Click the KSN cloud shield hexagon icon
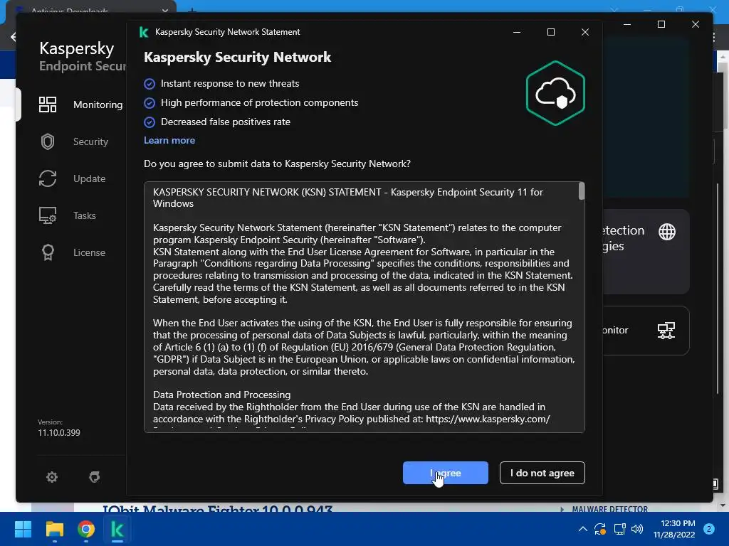Screen dimensions: 729x546 coord(555,93)
